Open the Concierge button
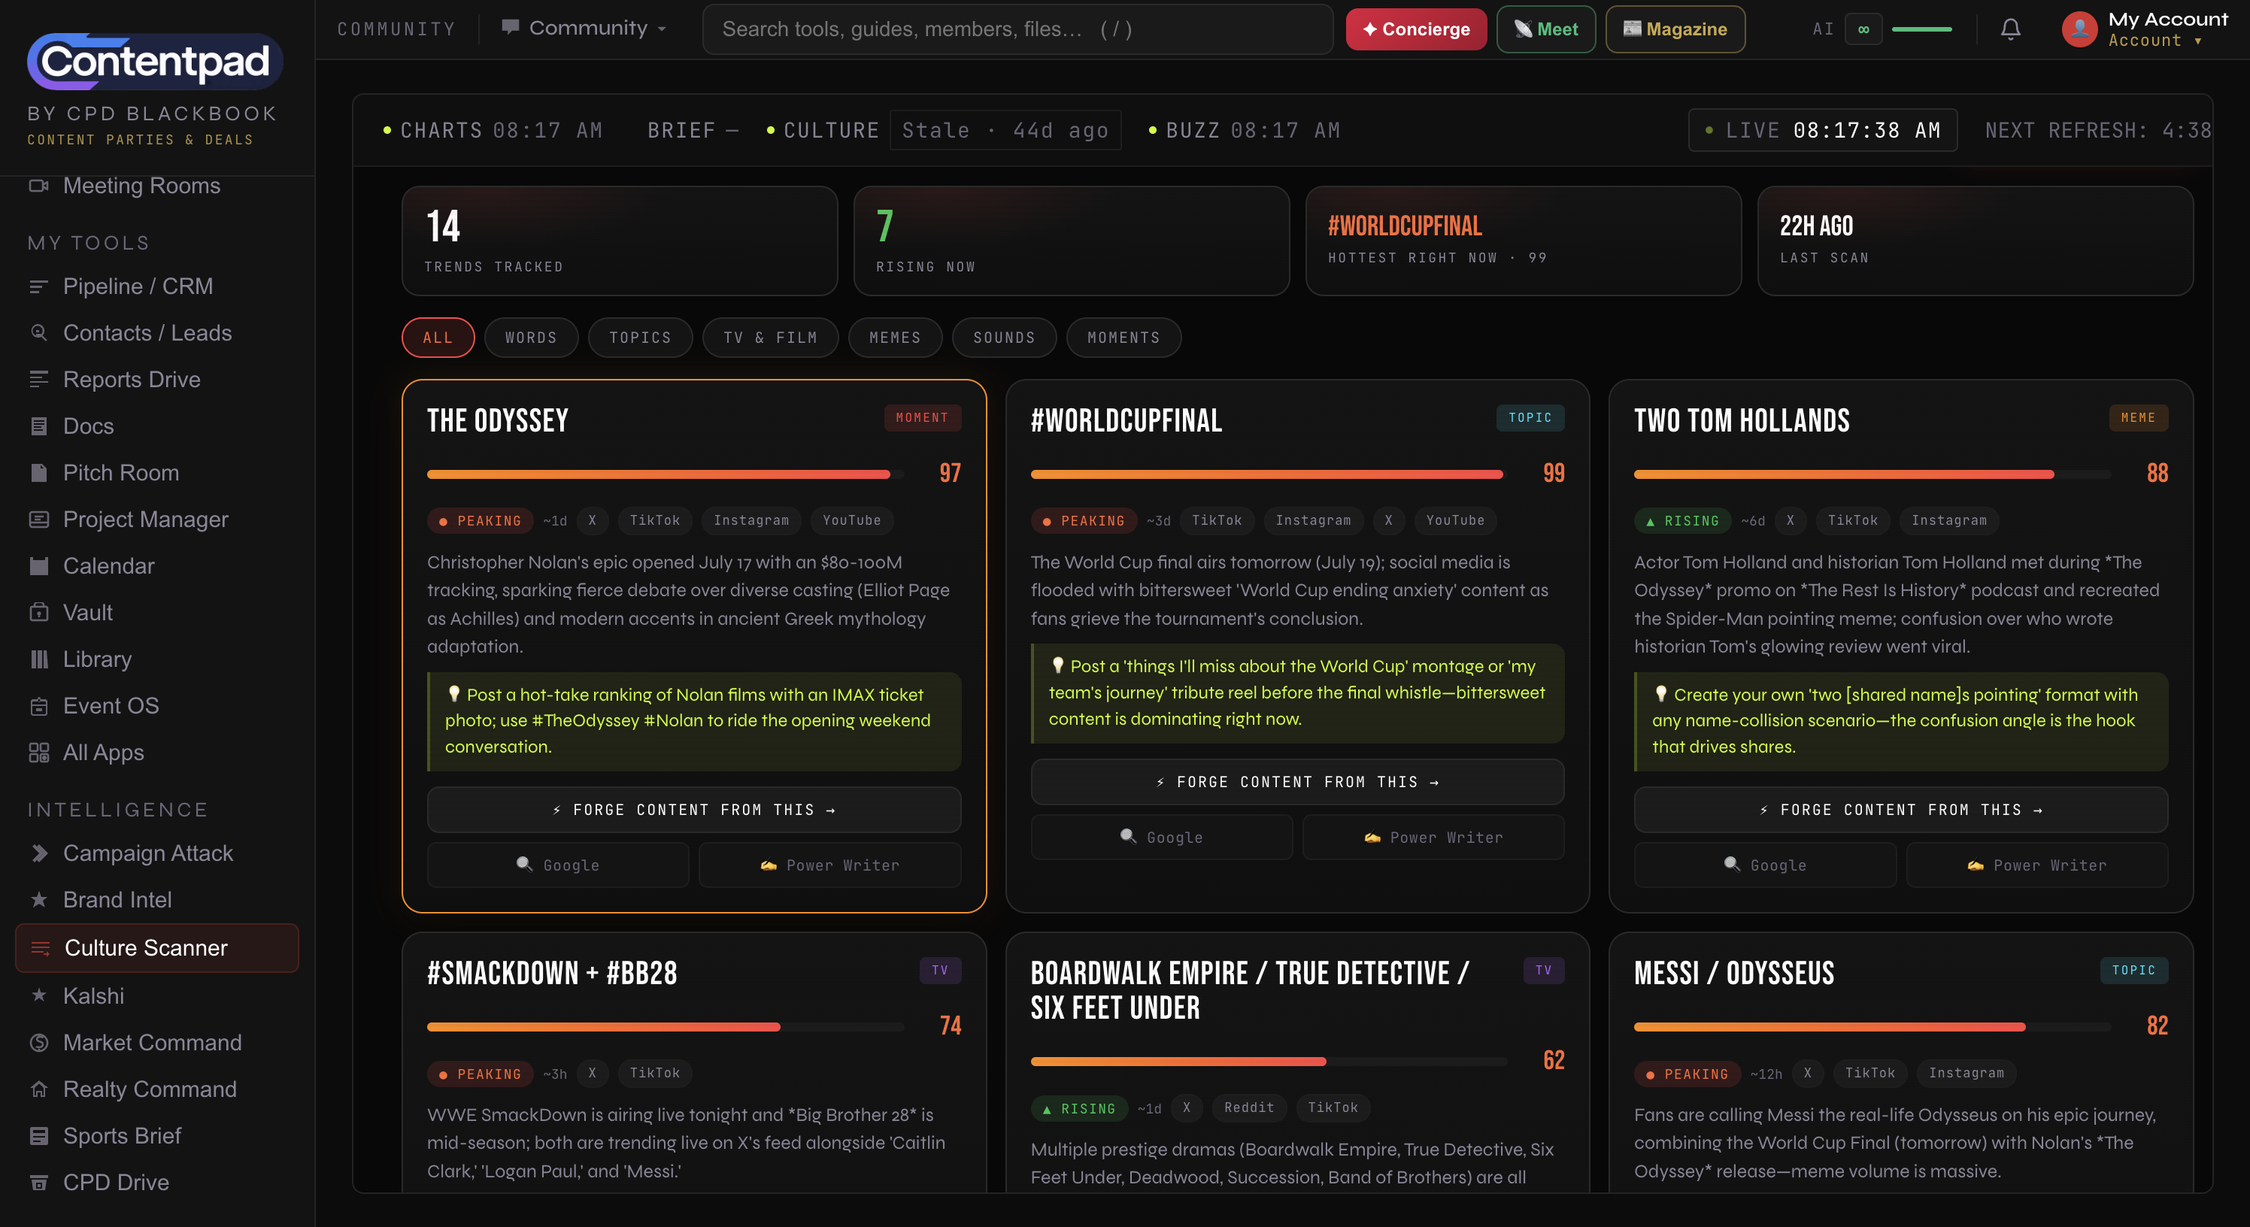This screenshot has width=2250, height=1227. (x=1416, y=29)
